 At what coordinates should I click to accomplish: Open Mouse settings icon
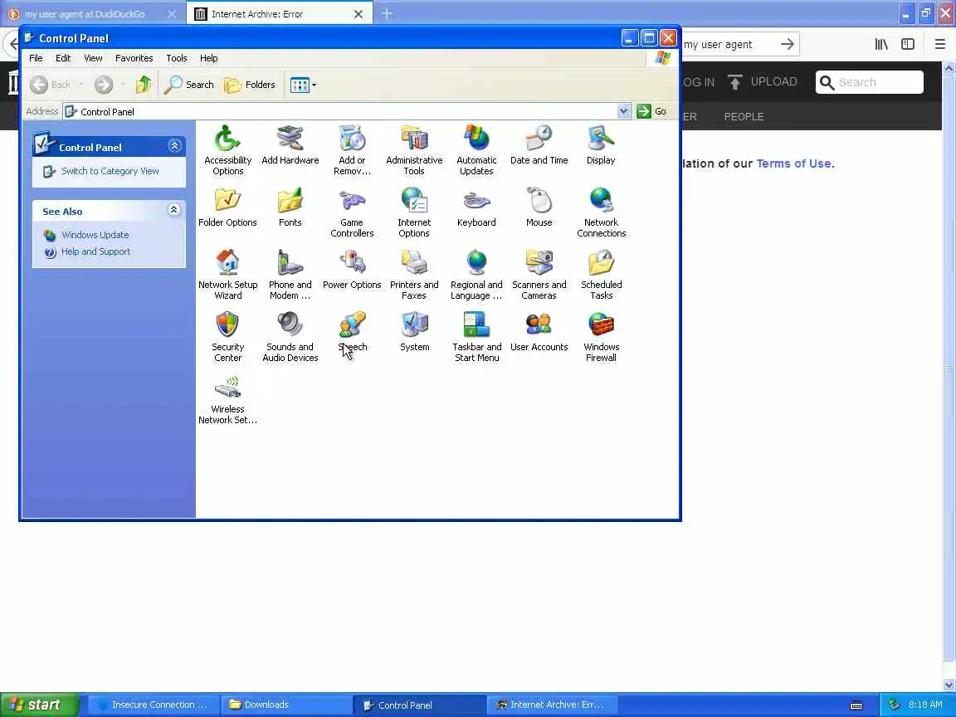(539, 207)
